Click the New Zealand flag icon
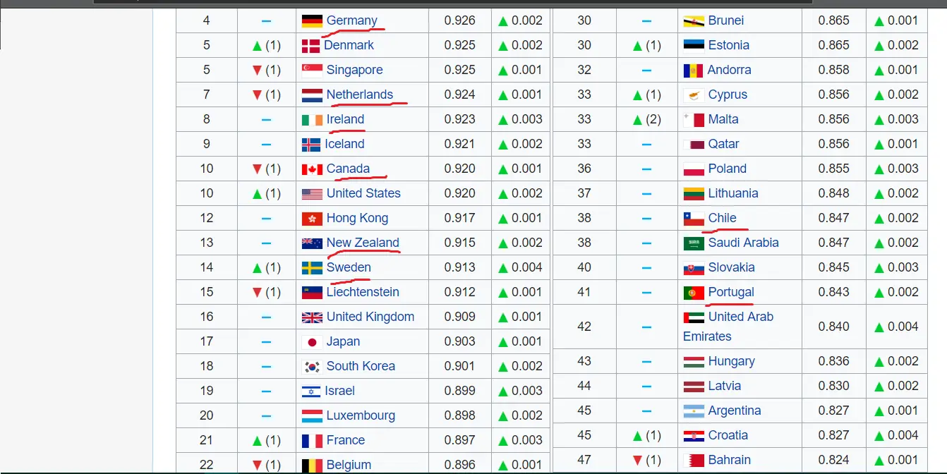Screen dimensions: 947x474 pos(312,243)
